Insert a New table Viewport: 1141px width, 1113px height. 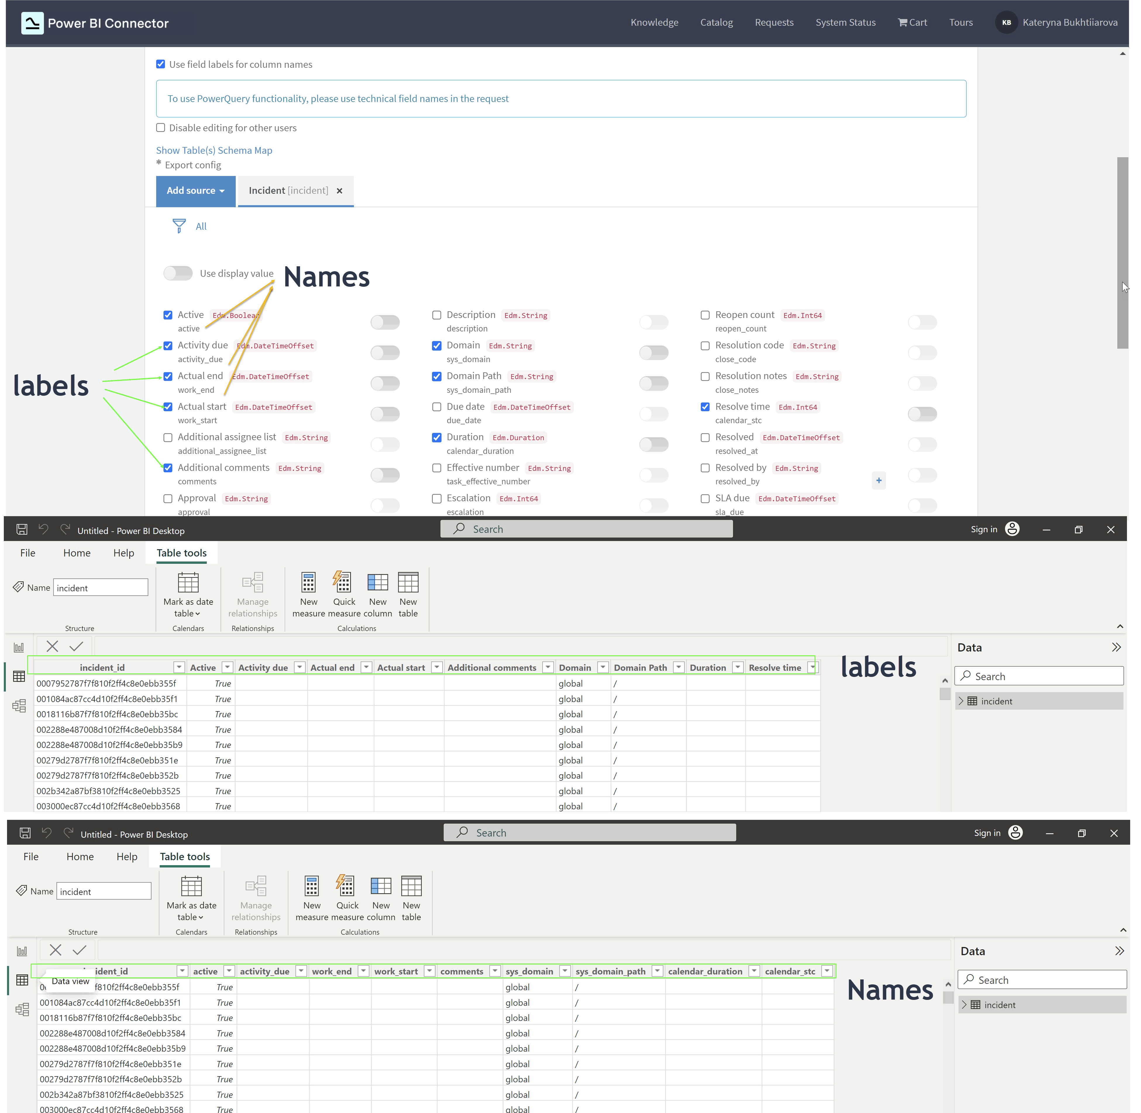pyautogui.click(x=408, y=592)
